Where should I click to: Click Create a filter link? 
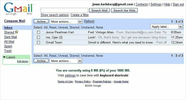tap(80, 15)
